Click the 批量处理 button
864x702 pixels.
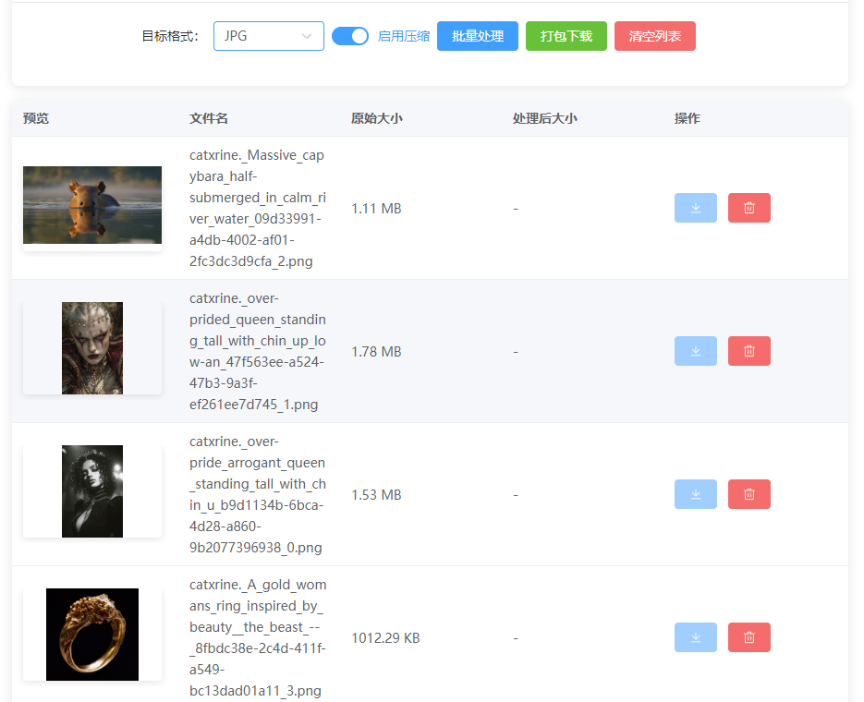(477, 36)
